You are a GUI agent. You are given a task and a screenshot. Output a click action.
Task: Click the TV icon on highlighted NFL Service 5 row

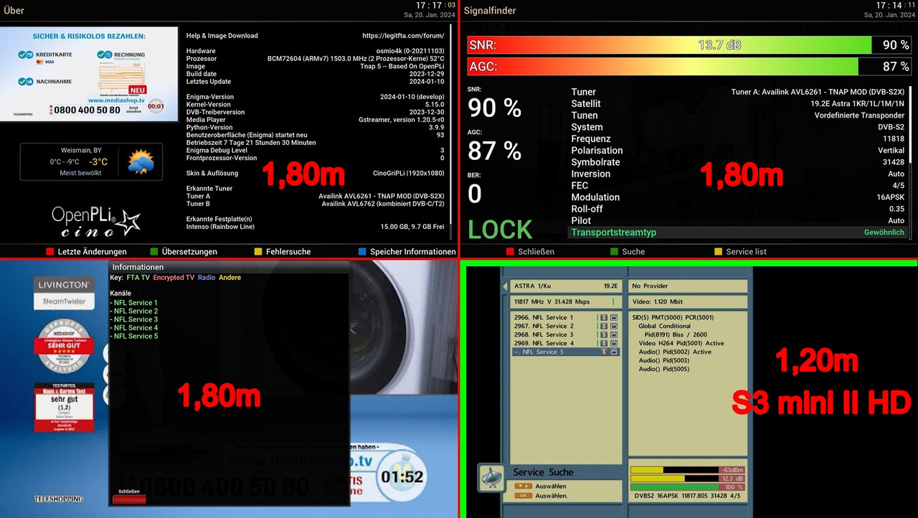coord(615,352)
